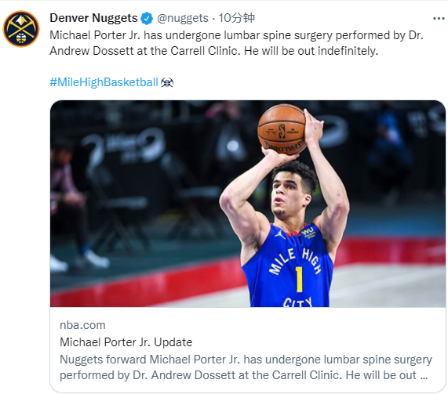The height and width of the screenshot is (394, 448).
Task: Click the 10分钟 tweet timestamp
Action: click(x=236, y=18)
